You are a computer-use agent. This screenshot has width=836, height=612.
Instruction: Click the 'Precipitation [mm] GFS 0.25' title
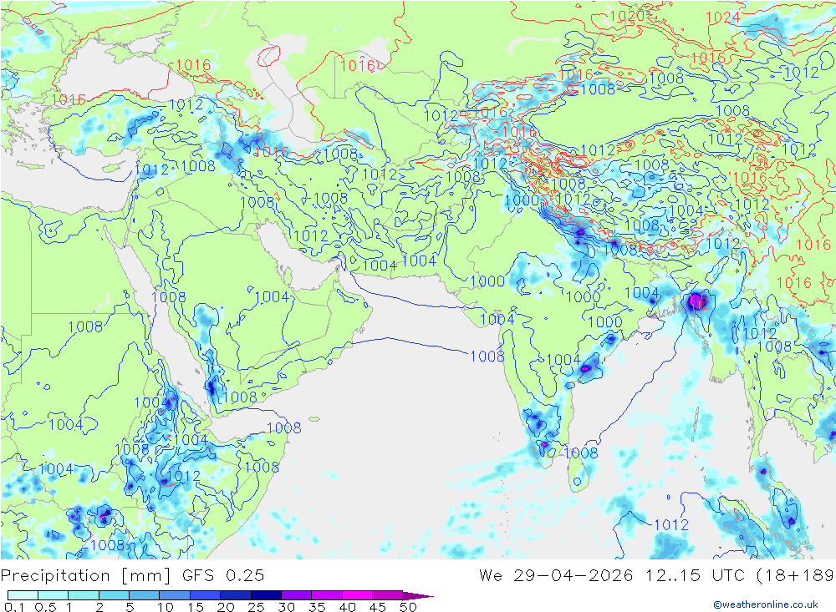132,576
